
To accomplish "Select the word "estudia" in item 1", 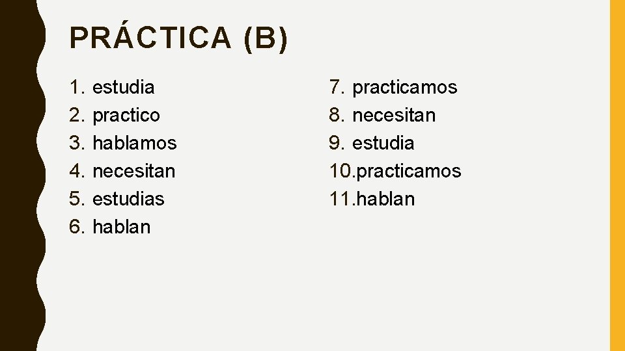I will 124,87.
